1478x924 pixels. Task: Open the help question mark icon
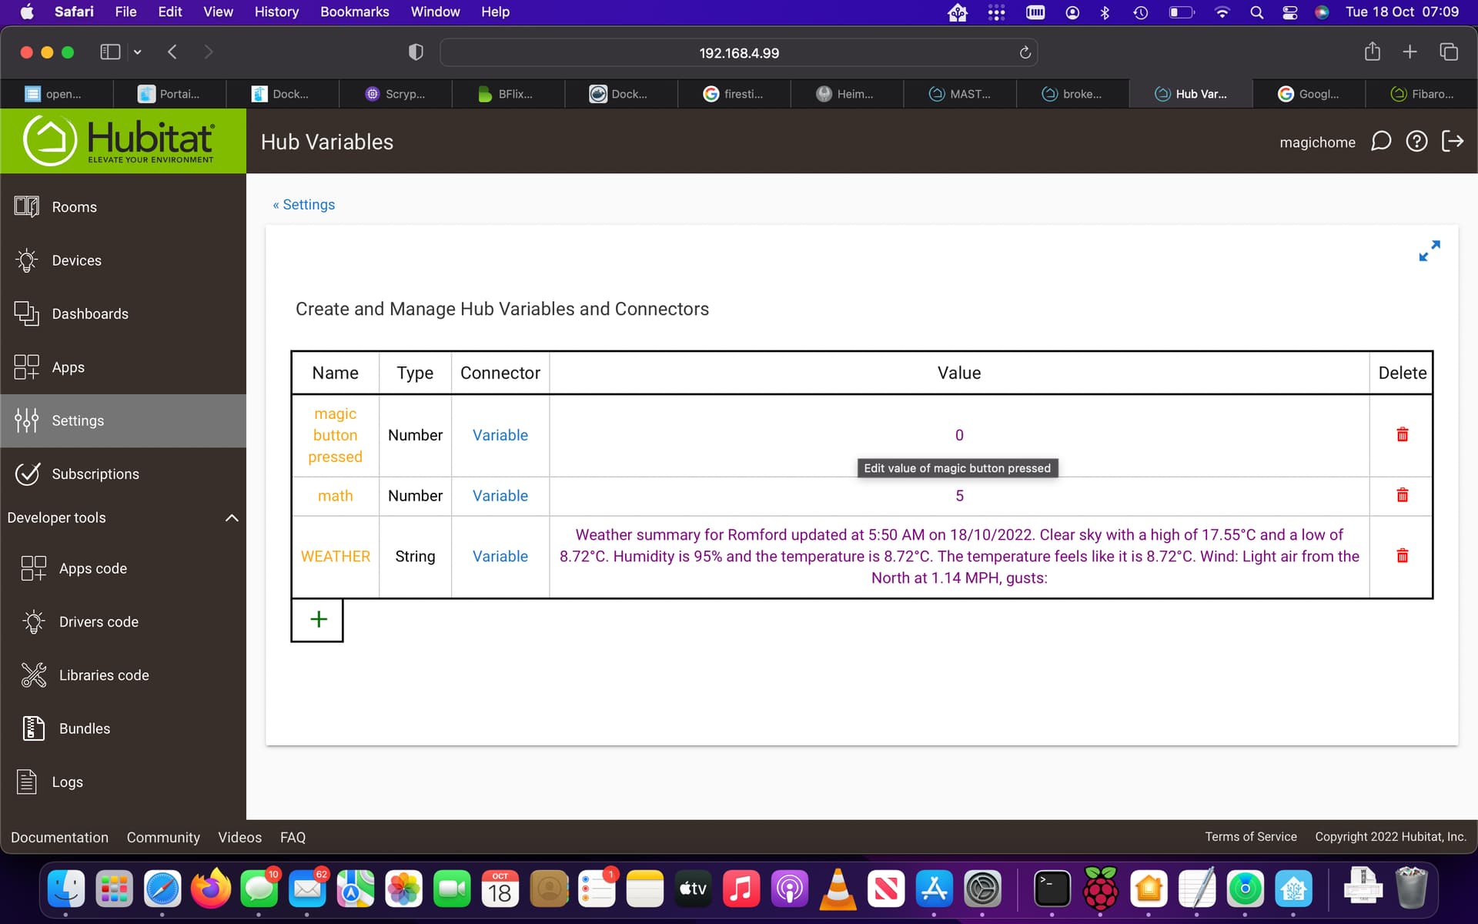[x=1416, y=142]
